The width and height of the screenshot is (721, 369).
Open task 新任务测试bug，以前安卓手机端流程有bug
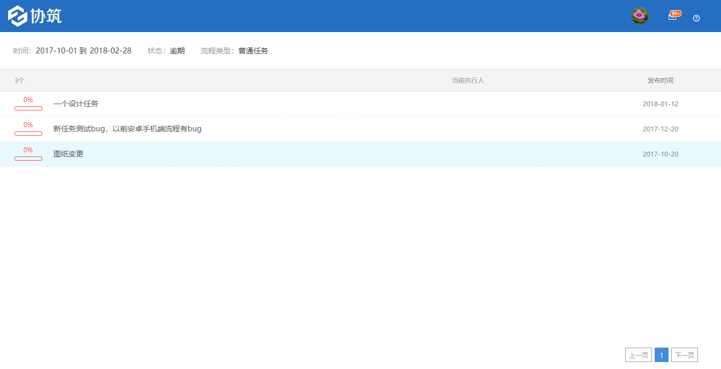click(127, 129)
